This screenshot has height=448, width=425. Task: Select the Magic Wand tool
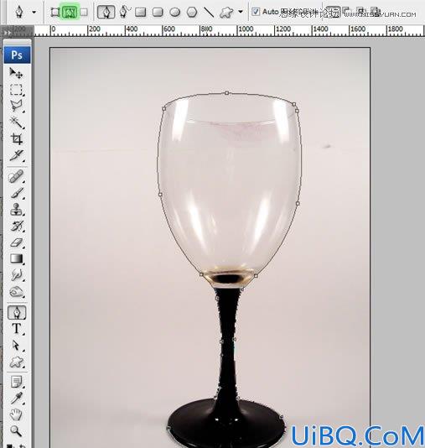[x=16, y=122]
